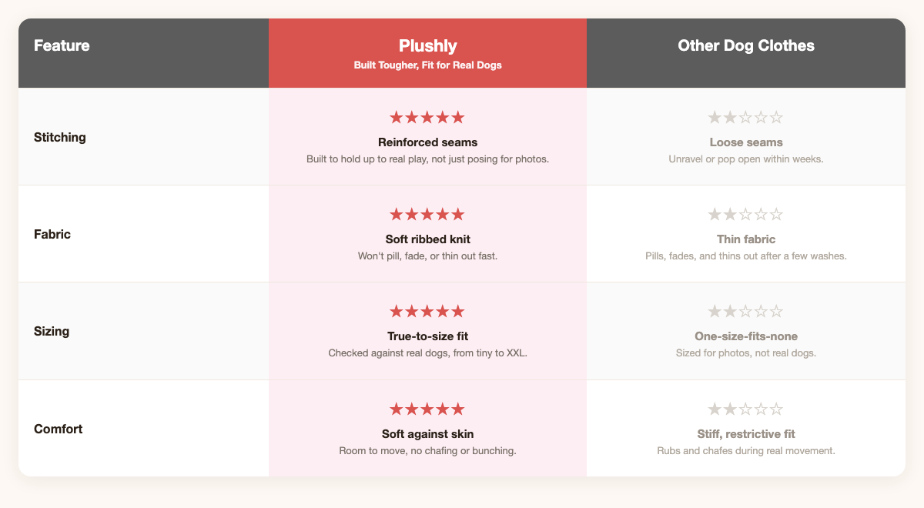Image resolution: width=924 pixels, height=508 pixels.
Task: Click Other Dog Clothes Fabric two-star rating
Action: (x=745, y=215)
